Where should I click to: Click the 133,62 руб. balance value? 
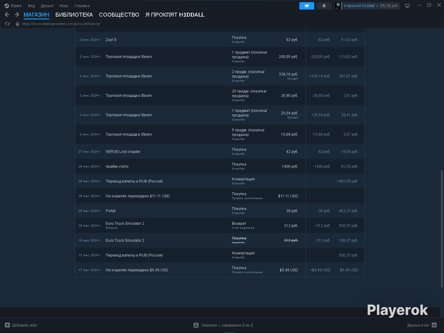(348, 57)
